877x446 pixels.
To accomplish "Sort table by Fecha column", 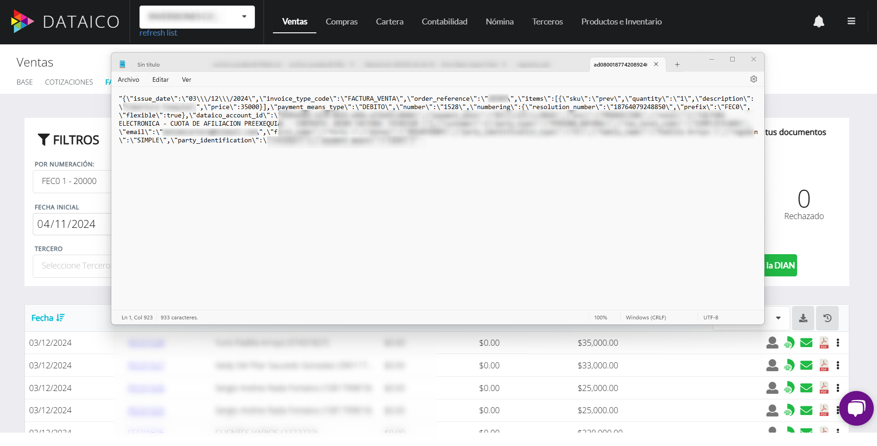I will [48, 318].
